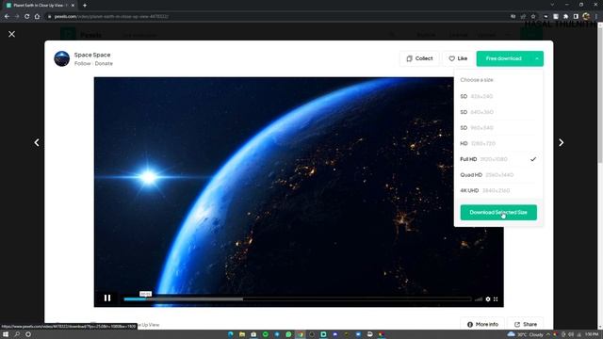
Task: Open the Space Space profile avatar
Action: [61, 58]
